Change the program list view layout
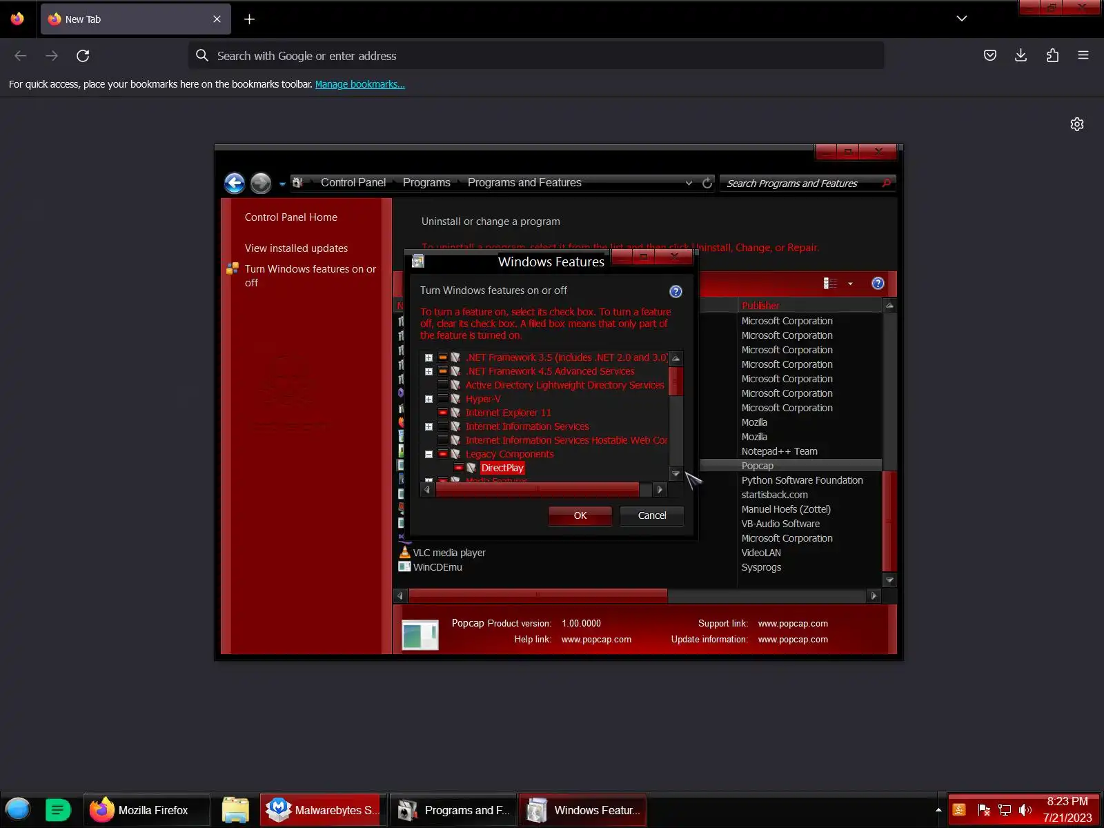This screenshot has width=1104, height=828. point(830,284)
